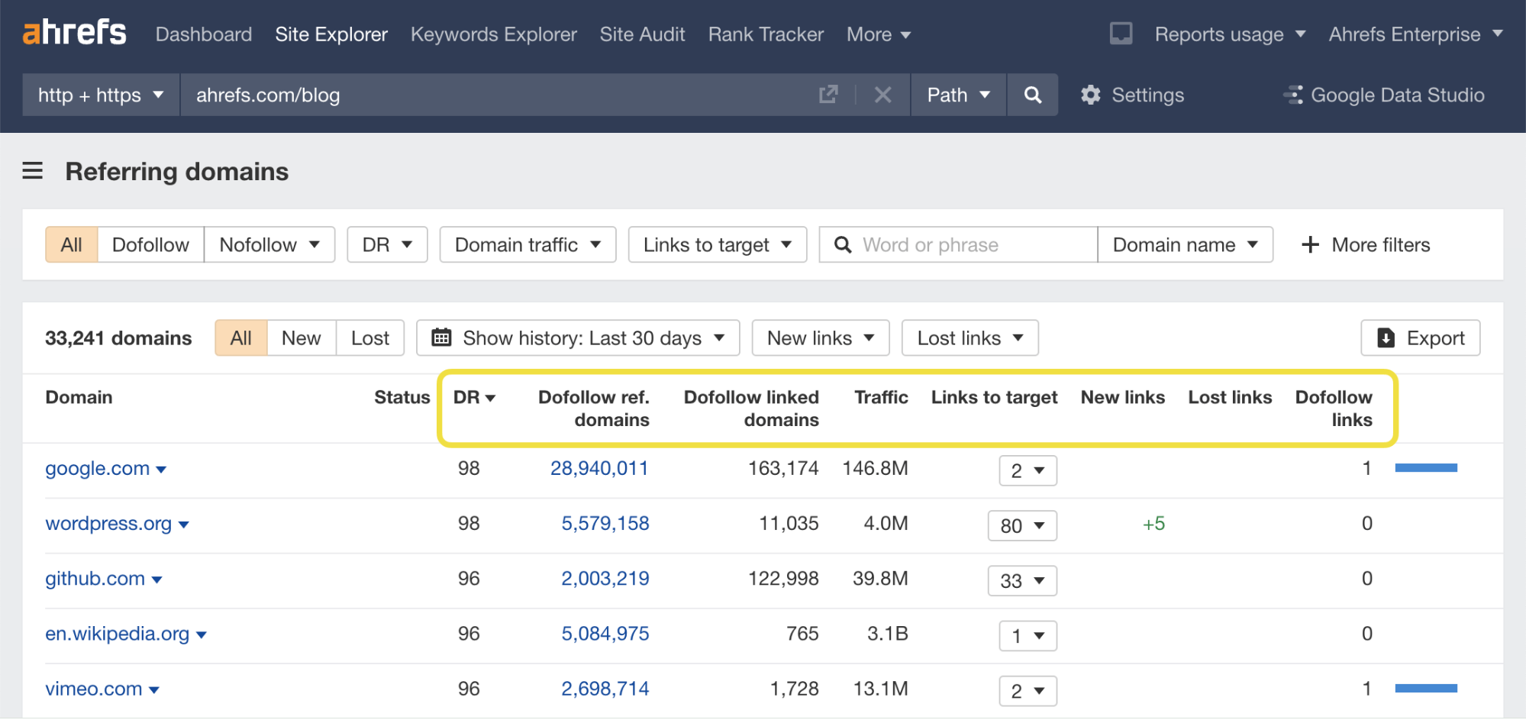Click inside the Word or phrase field
The image size is (1526, 720).
[954, 244]
